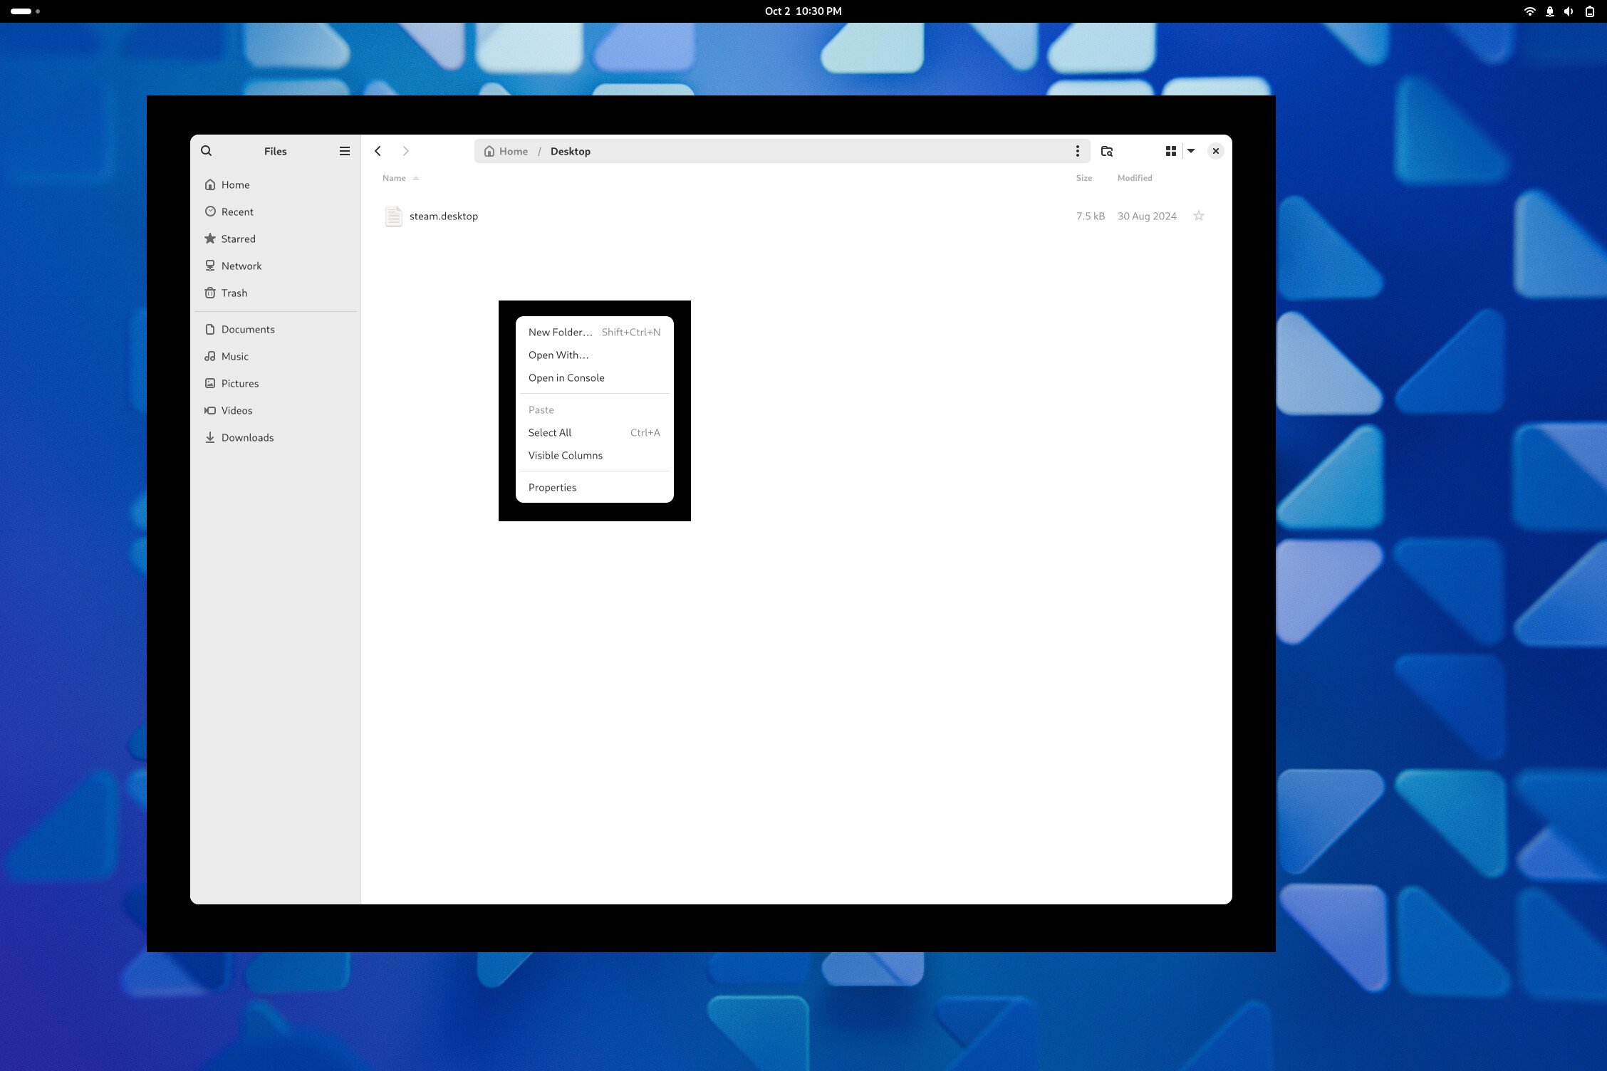Click the volume speaker icon in tray
Screen dimensions: 1607x1071
pos(1569,11)
